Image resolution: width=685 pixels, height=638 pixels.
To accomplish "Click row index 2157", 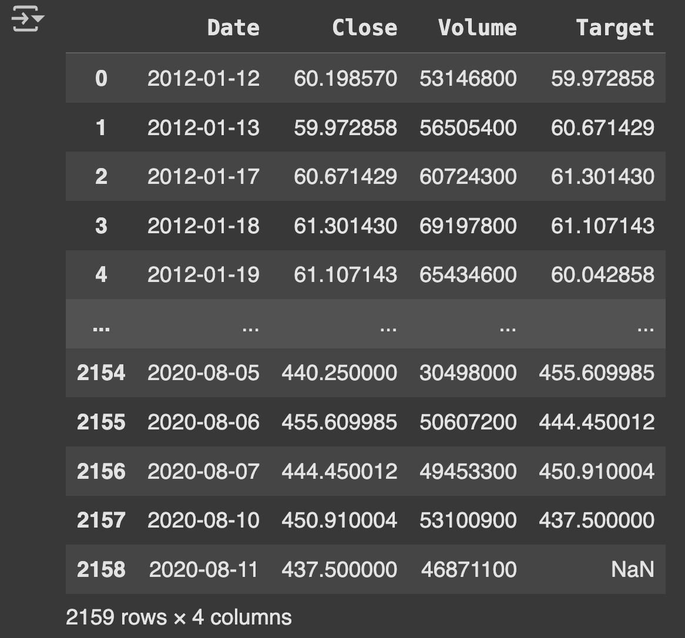I will point(101,520).
